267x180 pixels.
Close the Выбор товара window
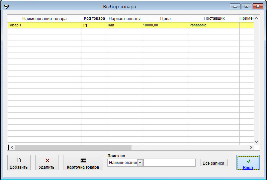[258, 6]
